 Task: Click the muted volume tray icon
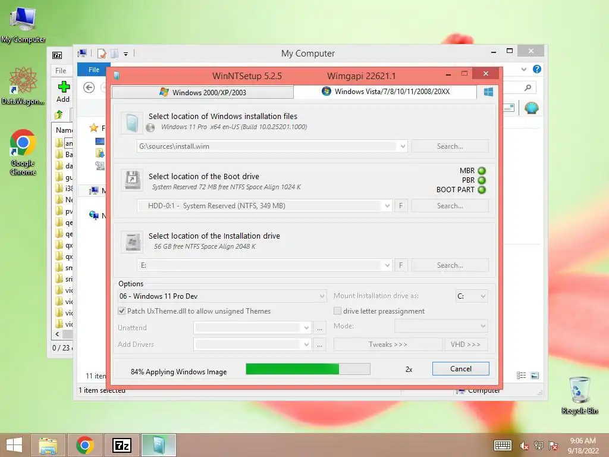tap(524, 446)
